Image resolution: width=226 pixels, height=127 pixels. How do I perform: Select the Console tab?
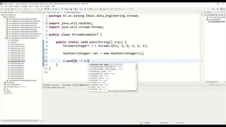coord(56,85)
